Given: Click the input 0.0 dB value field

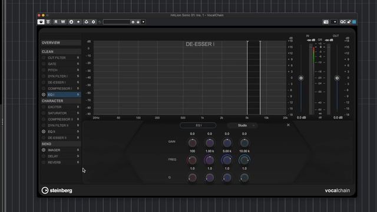Looking at the screenshot, I should pos(301,118).
